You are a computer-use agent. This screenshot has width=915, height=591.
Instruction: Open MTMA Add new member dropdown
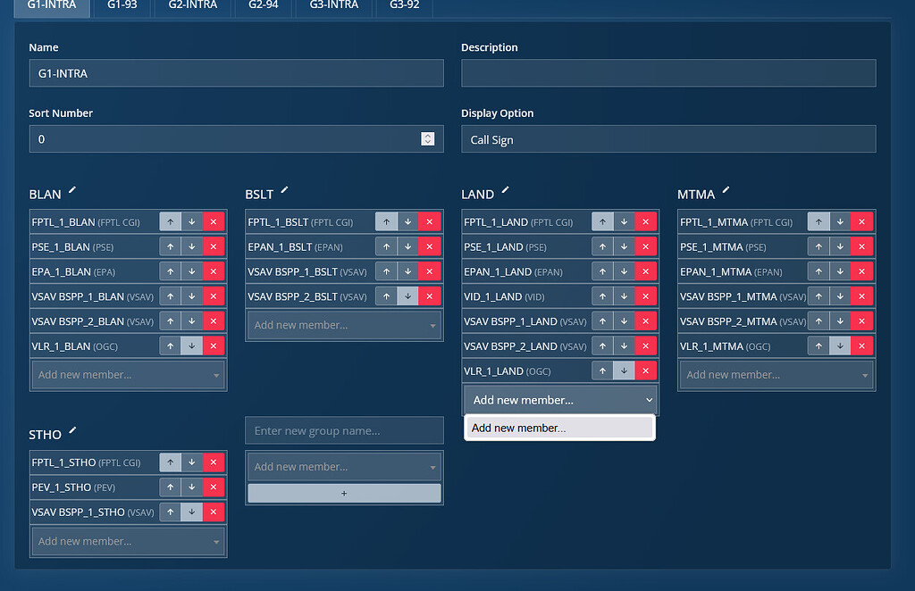pos(776,375)
